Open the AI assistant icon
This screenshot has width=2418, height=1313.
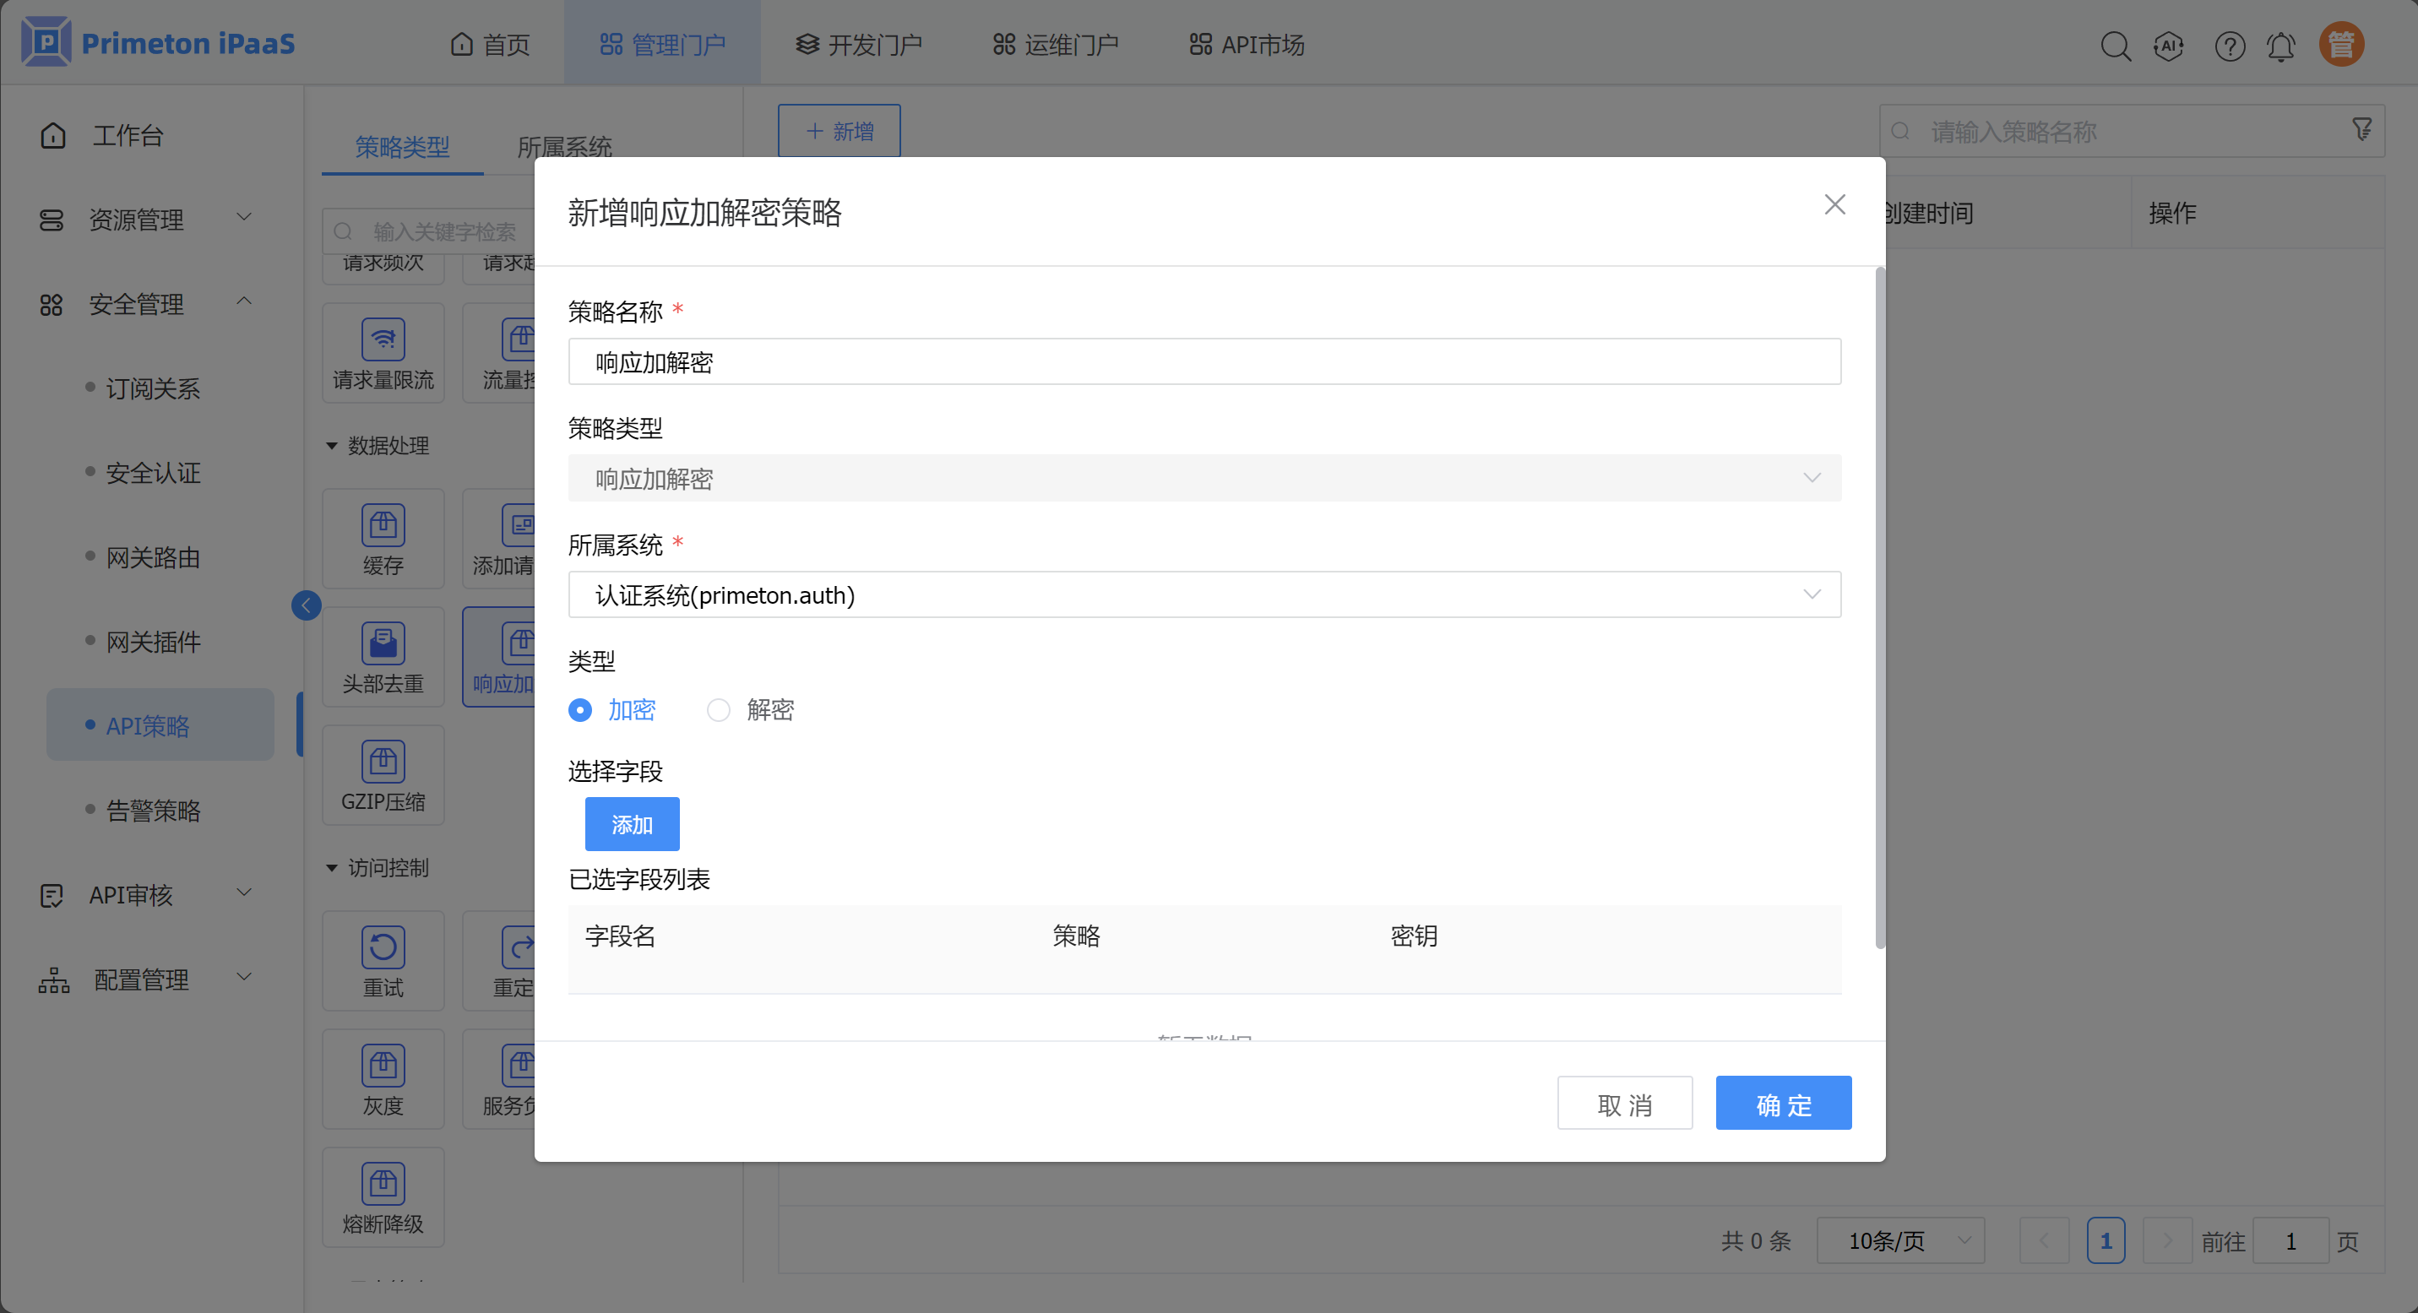(x=2168, y=45)
